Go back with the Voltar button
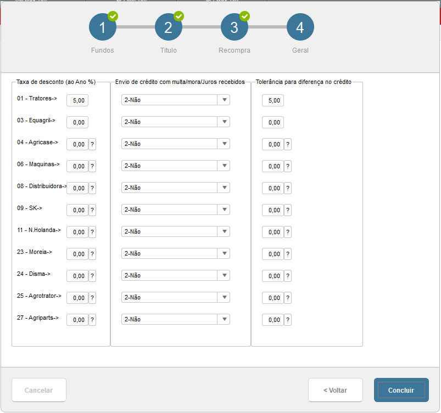This screenshot has height=413, width=441. (335, 390)
